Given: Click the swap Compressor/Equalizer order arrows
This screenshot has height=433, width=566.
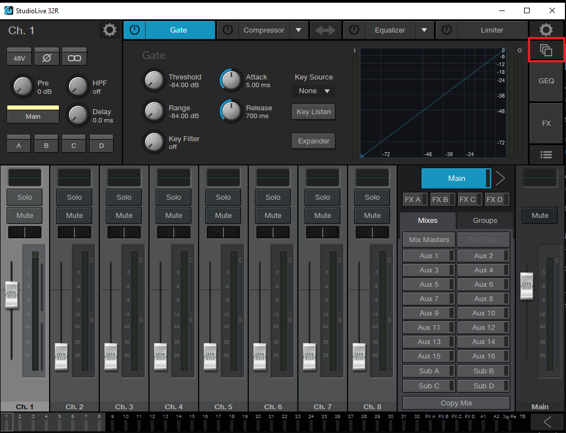Looking at the screenshot, I should [325, 30].
